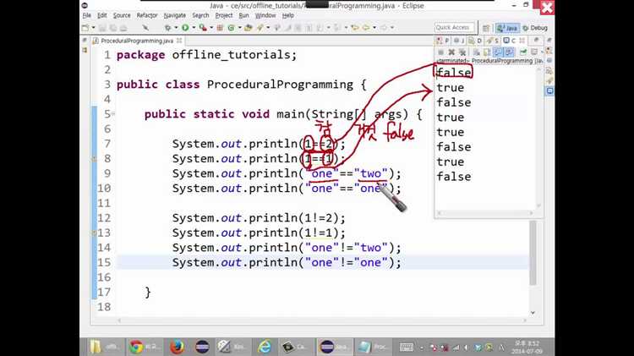Open the file explorer folder taskbar icon
The width and height of the screenshot is (634, 356).
(x=104, y=347)
